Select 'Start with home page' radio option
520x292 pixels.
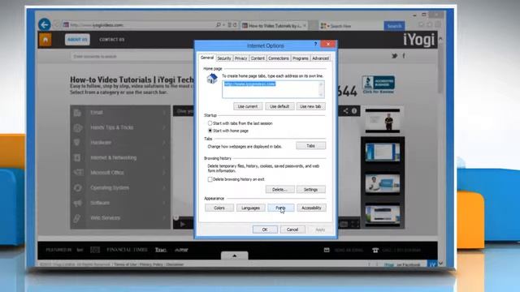210,131
